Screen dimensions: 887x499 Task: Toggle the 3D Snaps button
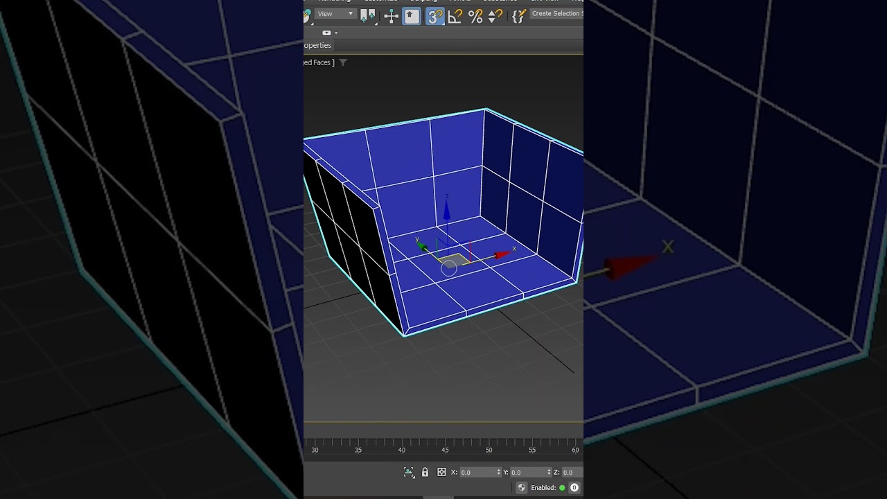pyautogui.click(x=434, y=16)
